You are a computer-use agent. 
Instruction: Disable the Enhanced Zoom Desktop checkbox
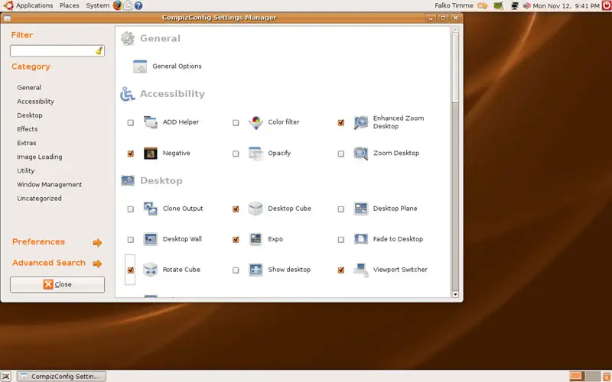click(x=340, y=123)
